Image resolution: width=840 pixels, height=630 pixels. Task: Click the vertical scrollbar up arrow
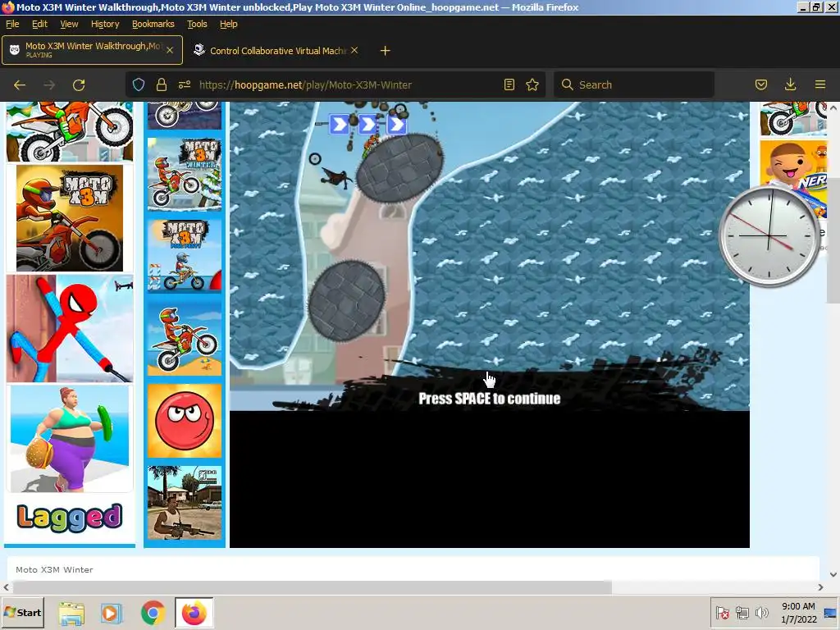[x=833, y=107]
